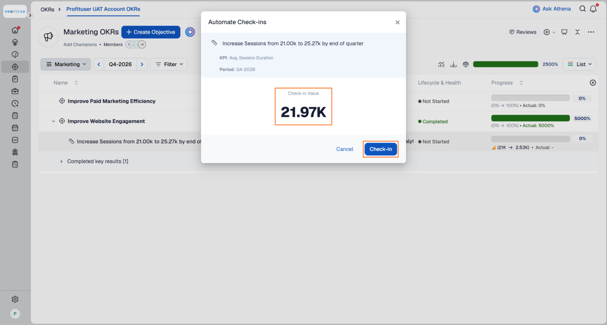The image size is (607, 325).
Task: Click the more options ellipsis icon
Action: tap(591, 32)
